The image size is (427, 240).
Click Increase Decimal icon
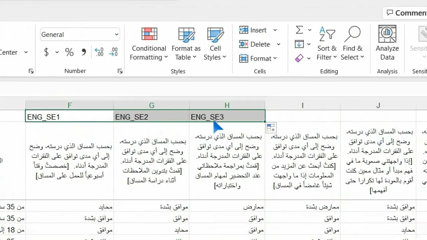click(x=99, y=52)
